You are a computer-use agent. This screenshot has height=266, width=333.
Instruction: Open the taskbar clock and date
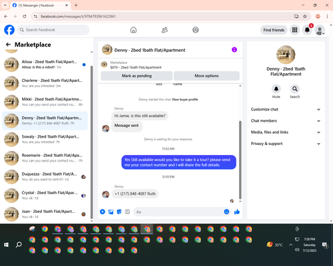point(310,245)
